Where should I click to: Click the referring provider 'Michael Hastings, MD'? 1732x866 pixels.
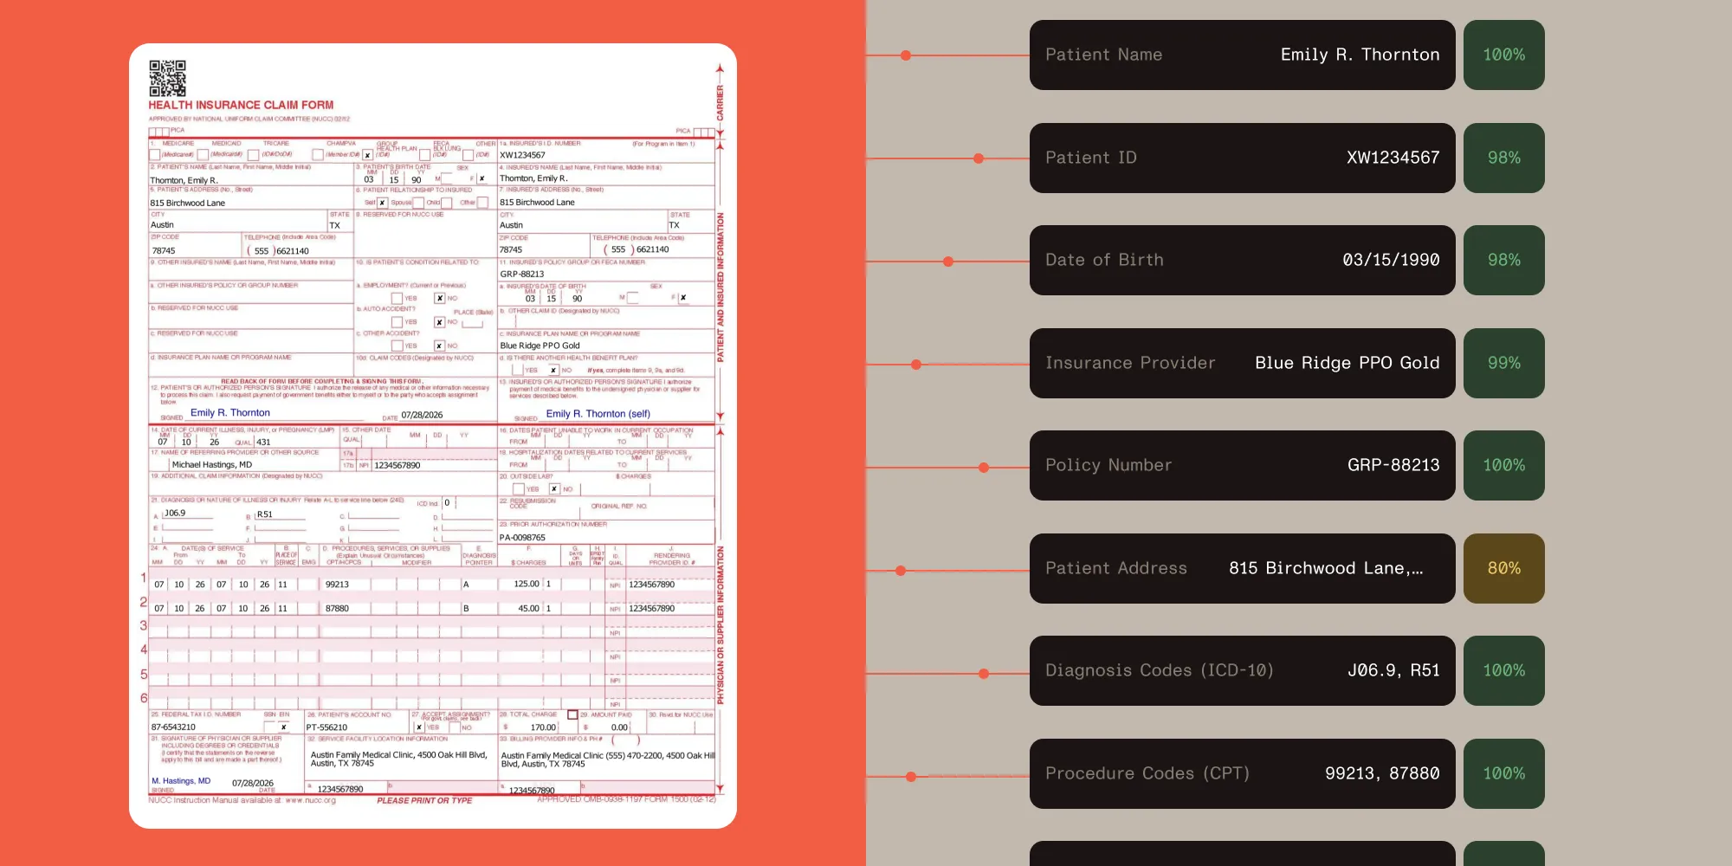[x=211, y=465]
